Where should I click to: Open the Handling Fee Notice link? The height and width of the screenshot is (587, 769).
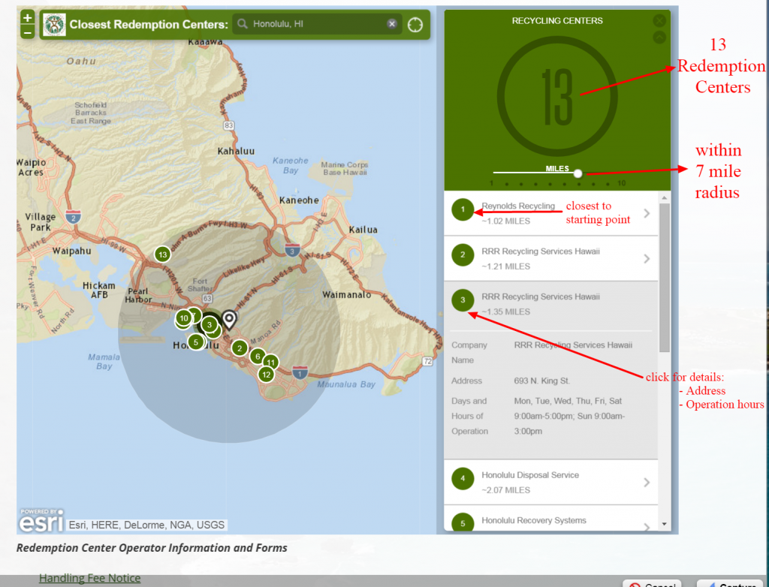point(90,578)
